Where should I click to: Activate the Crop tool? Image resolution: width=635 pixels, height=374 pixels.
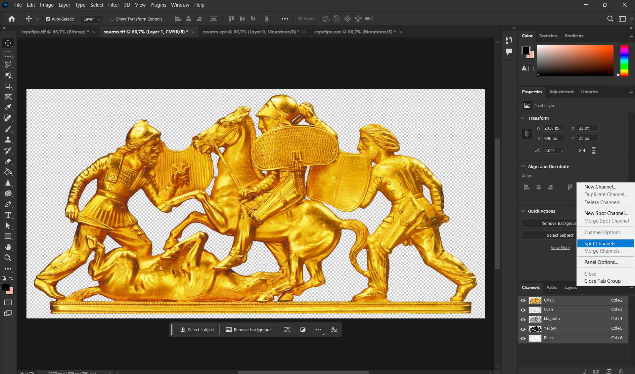pos(8,86)
